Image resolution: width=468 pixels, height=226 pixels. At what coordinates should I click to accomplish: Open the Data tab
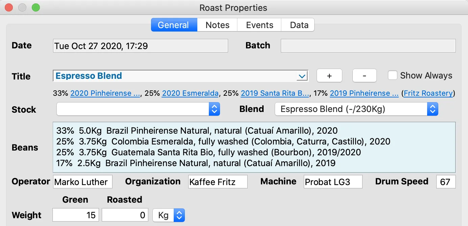pos(299,25)
